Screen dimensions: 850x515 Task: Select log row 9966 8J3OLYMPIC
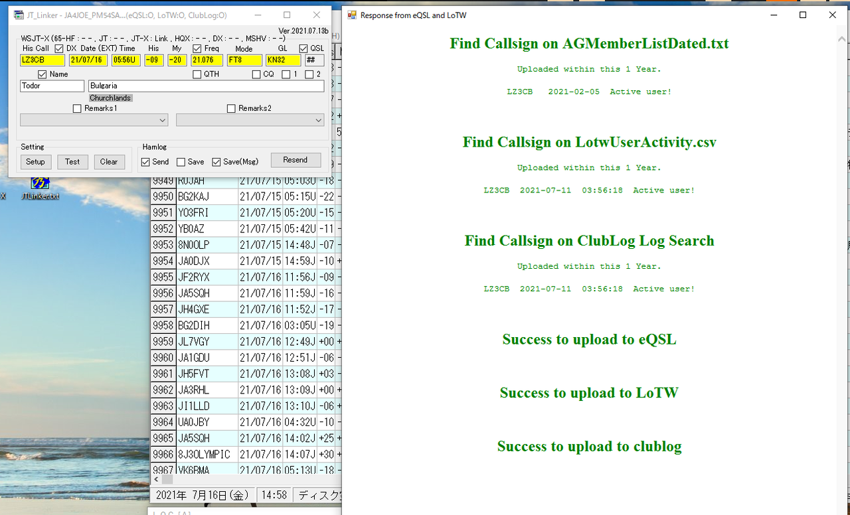246,454
